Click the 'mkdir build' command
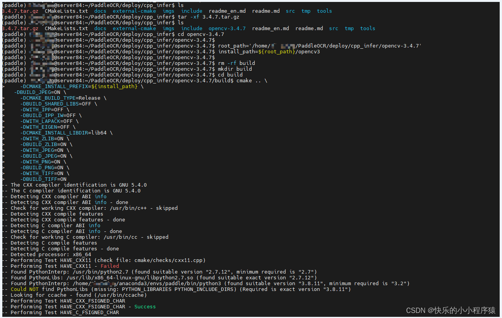 click(x=235, y=69)
